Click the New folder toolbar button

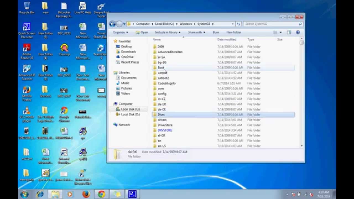click(234, 32)
